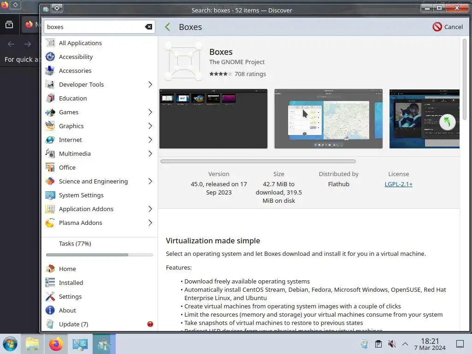Click the About info icon
Viewport: 472px width, 354px height.
[50, 310]
